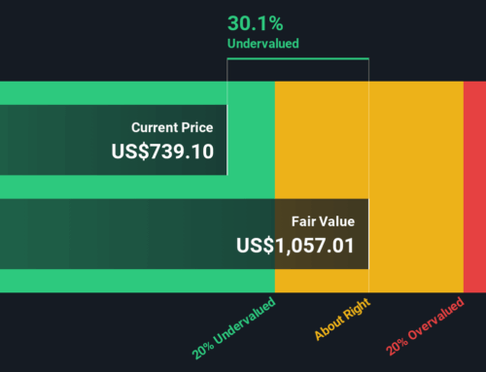The width and height of the screenshot is (486, 372).
Task: Click the brown overlap section of Fair Value bar
Action: tap(322, 234)
